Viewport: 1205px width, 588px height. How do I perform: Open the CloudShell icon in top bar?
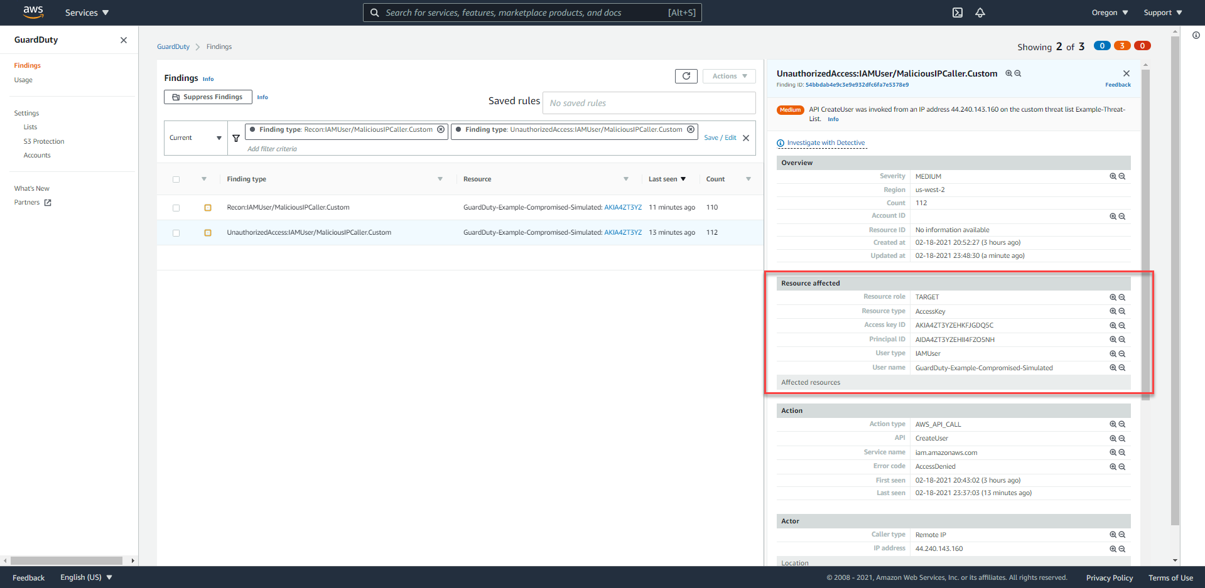tap(958, 13)
